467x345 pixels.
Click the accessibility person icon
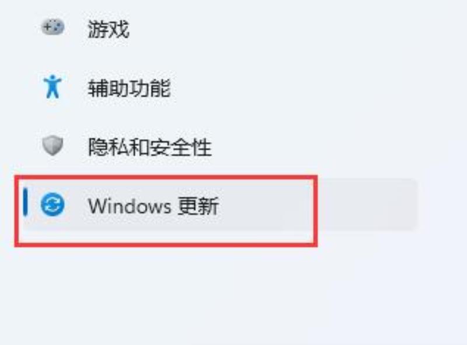(53, 87)
